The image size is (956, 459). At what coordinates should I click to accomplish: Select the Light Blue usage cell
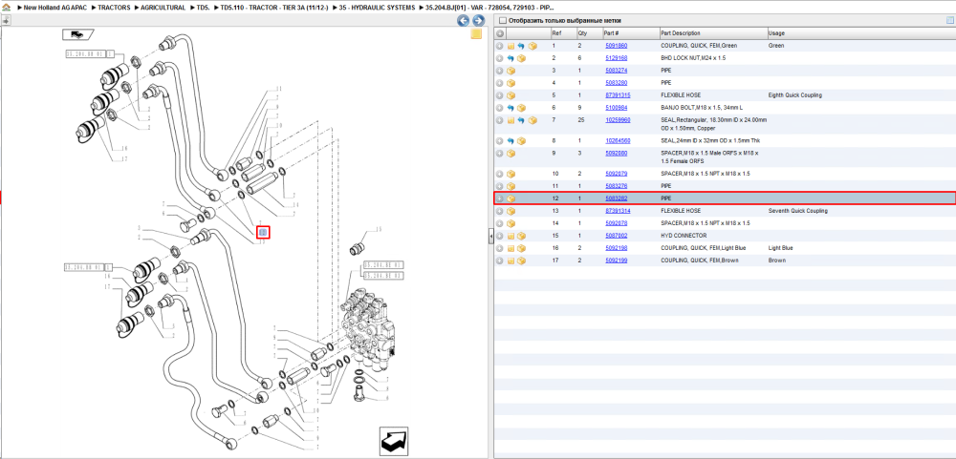780,248
